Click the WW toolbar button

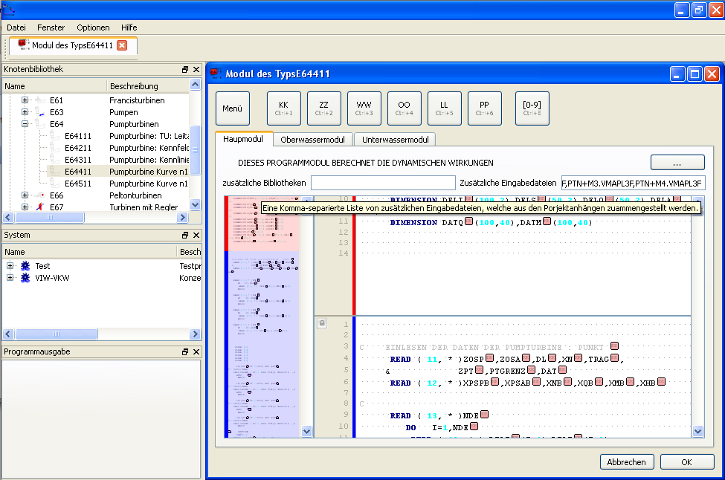pyautogui.click(x=364, y=108)
